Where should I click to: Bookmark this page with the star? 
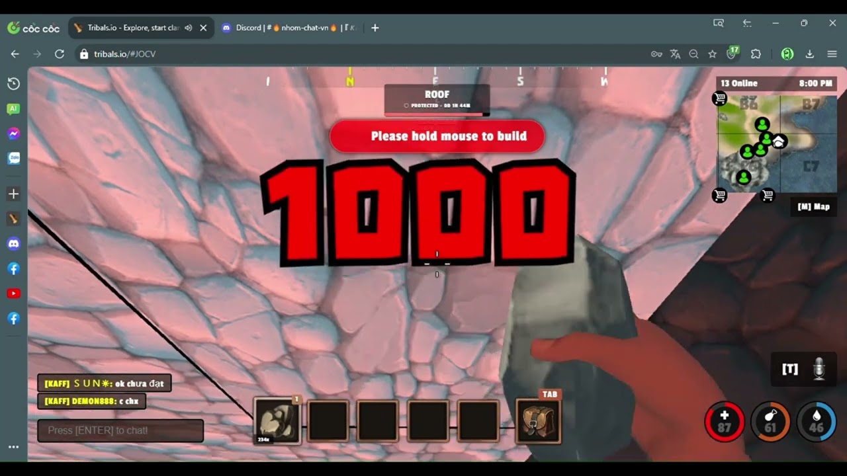tap(712, 54)
